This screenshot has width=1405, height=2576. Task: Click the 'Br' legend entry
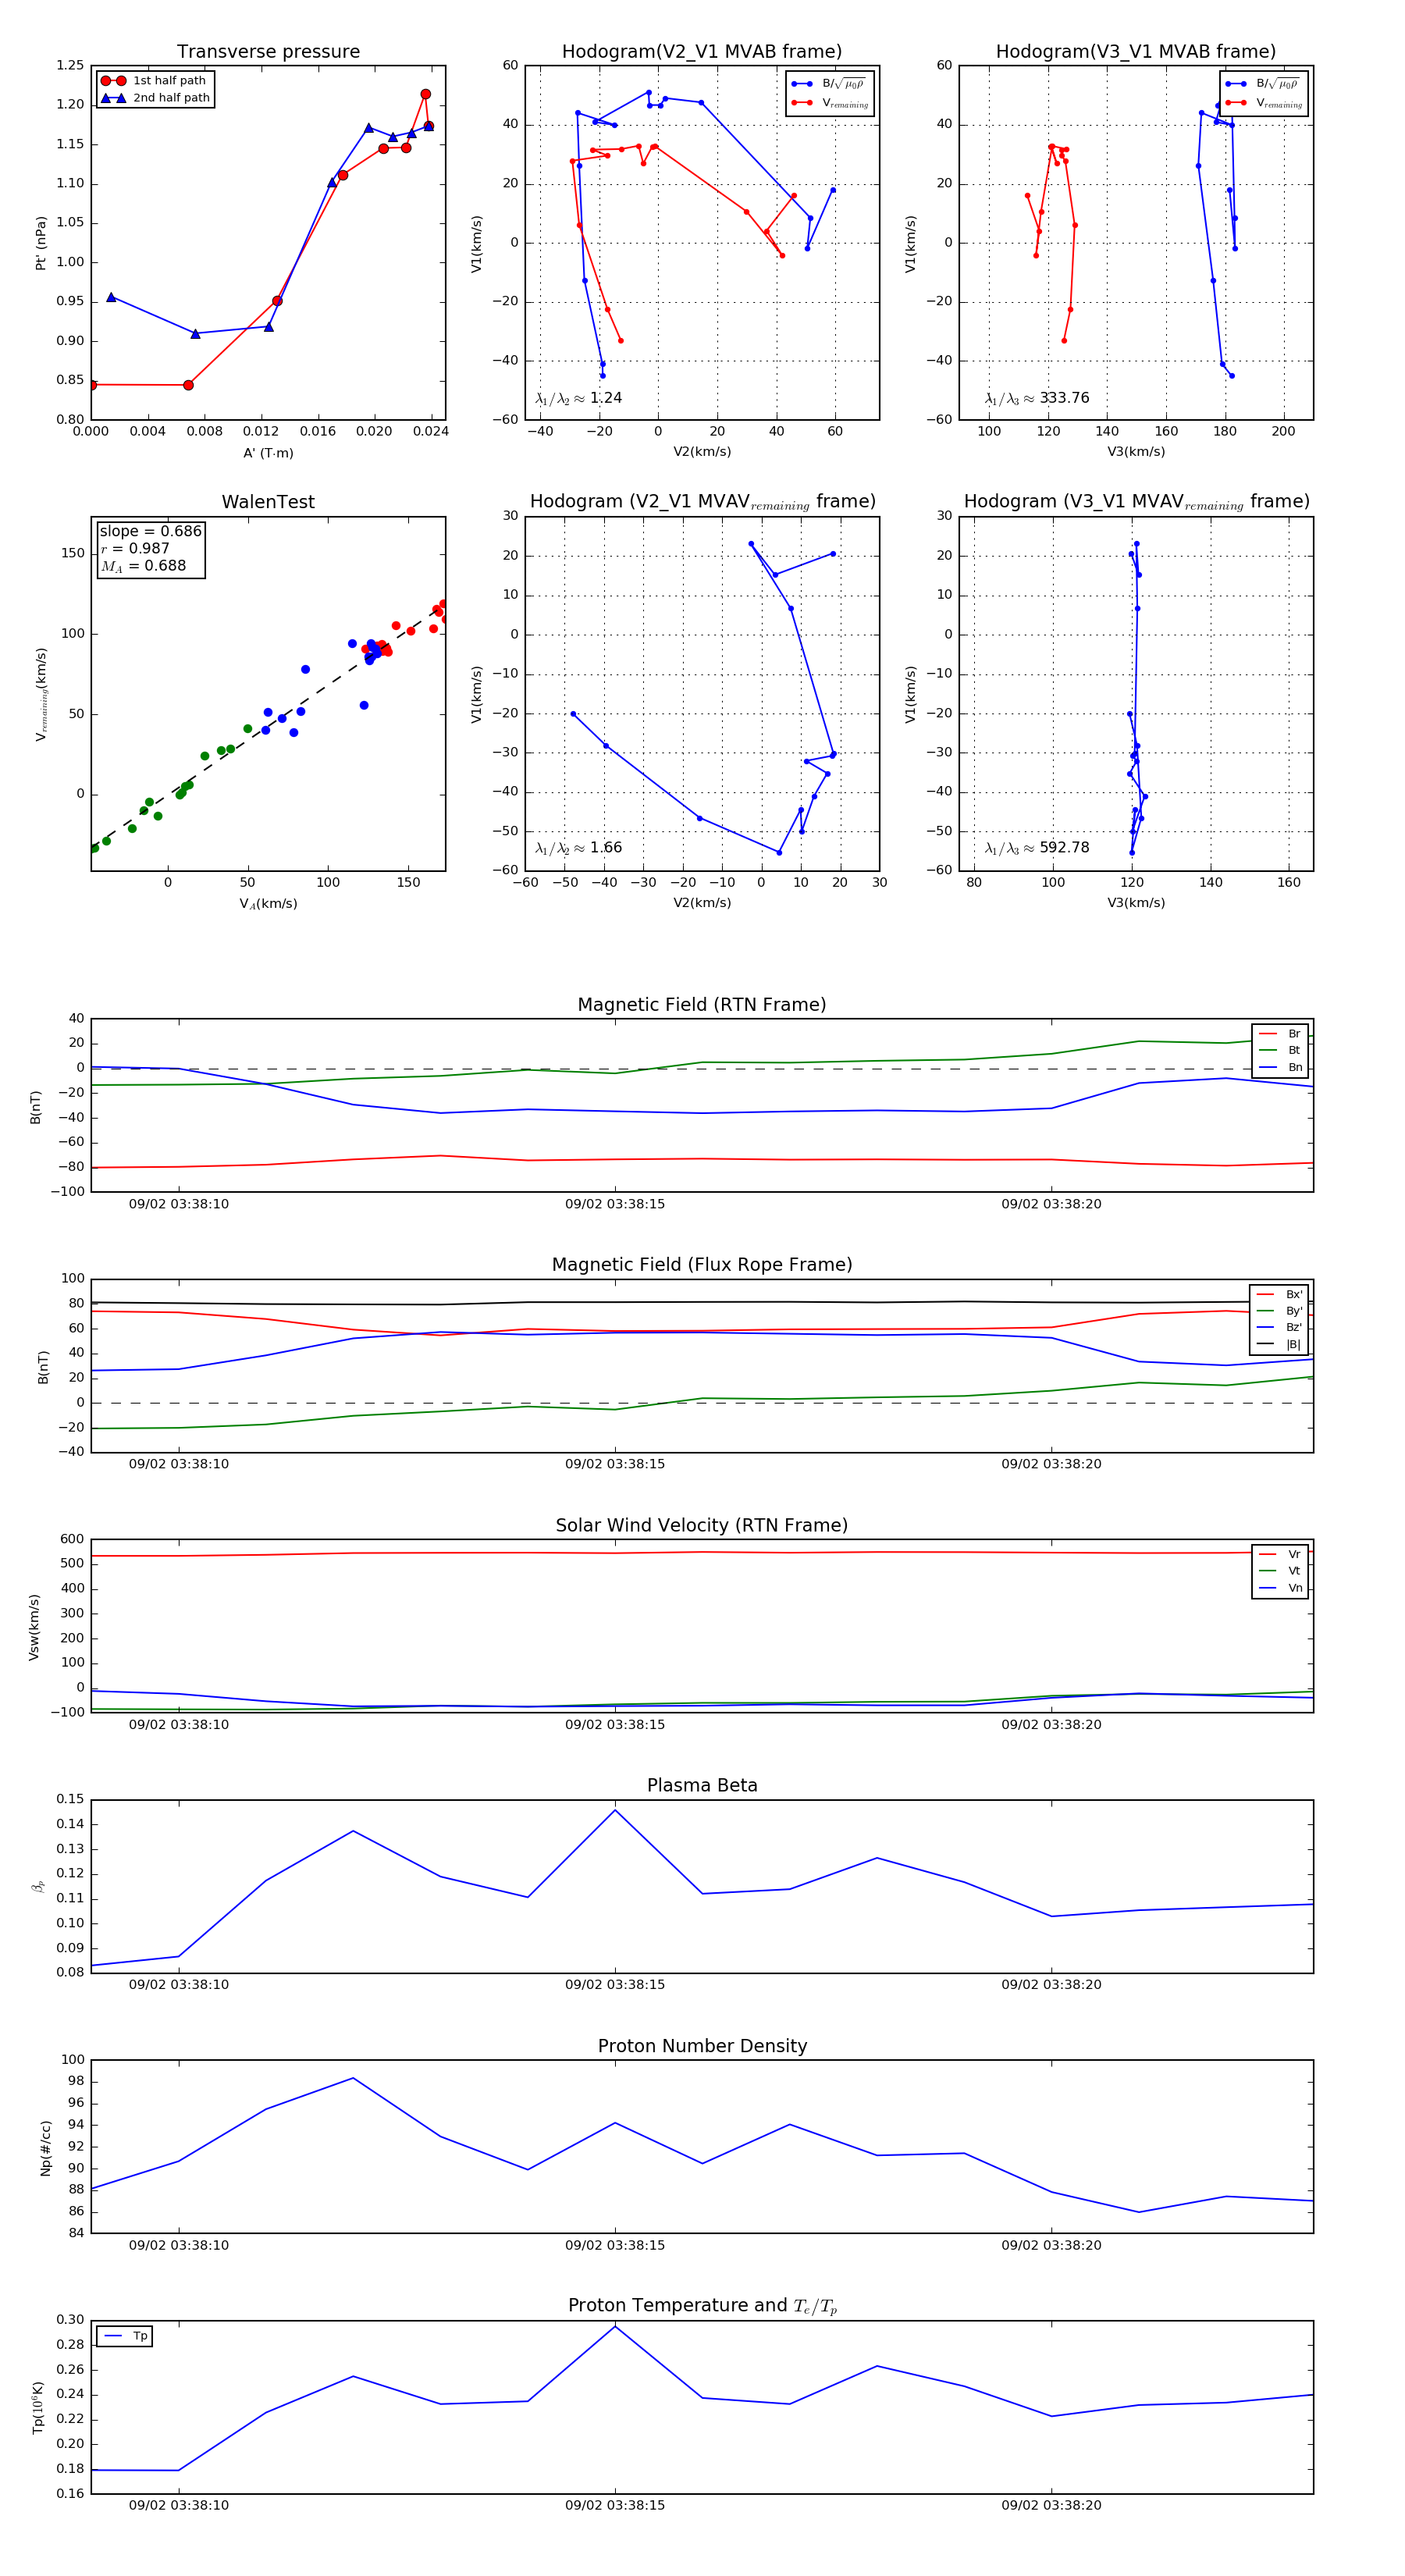click(x=1281, y=1034)
